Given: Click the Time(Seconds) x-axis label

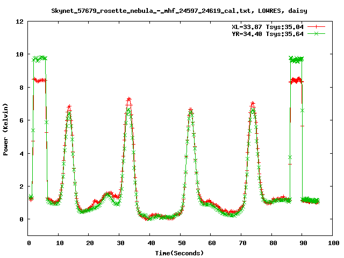Looking at the screenshot, I should click(x=179, y=253).
